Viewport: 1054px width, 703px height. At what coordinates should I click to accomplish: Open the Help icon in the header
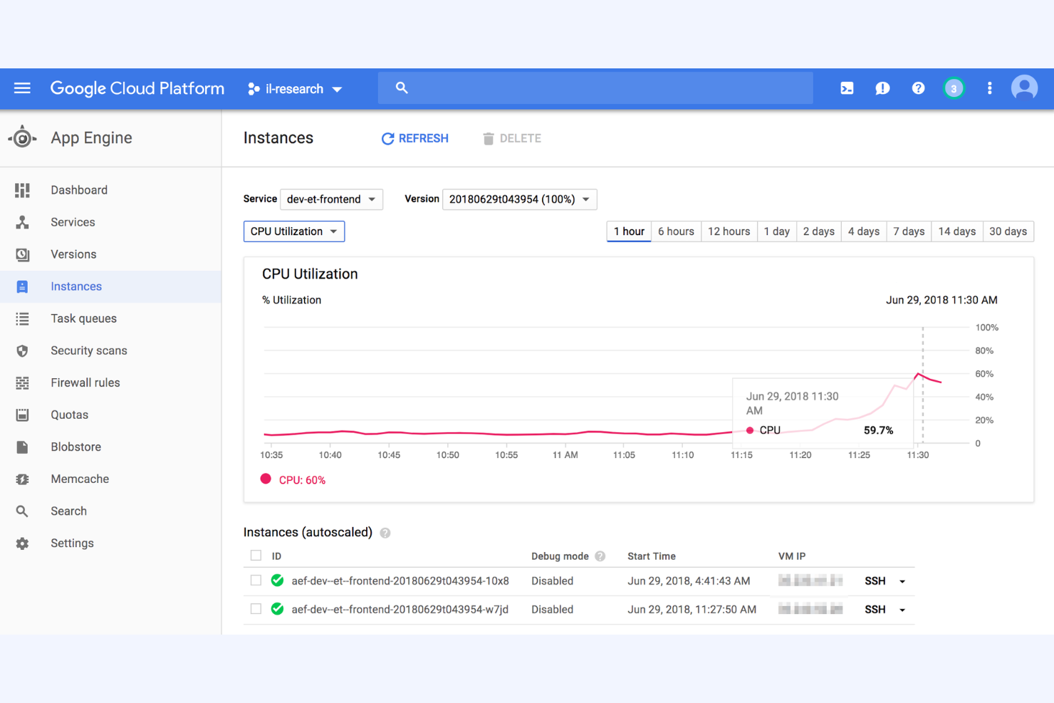tap(918, 88)
